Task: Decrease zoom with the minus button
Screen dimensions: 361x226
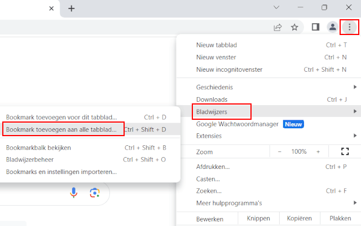Action: pyautogui.click(x=280, y=151)
